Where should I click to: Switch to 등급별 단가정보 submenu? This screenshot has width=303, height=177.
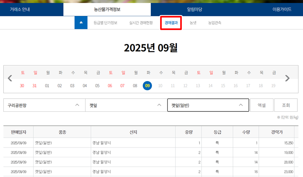point(105,23)
